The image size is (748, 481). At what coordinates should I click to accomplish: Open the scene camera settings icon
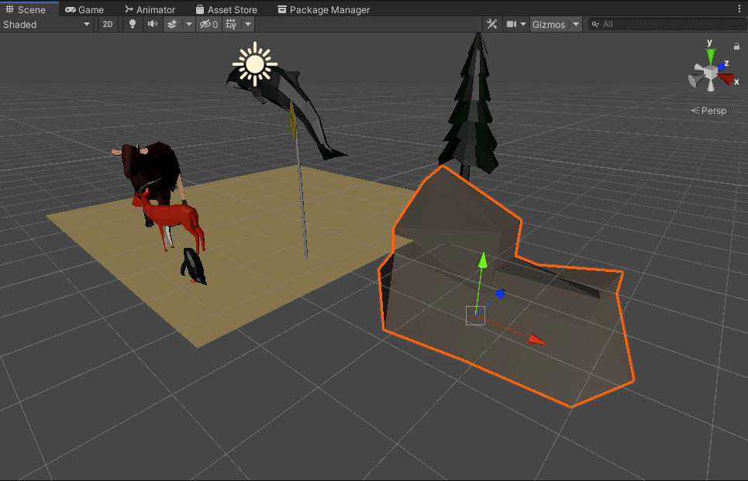click(512, 24)
